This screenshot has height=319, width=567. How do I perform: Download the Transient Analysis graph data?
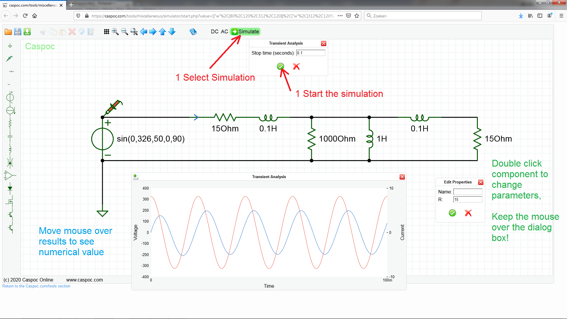coord(136,177)
